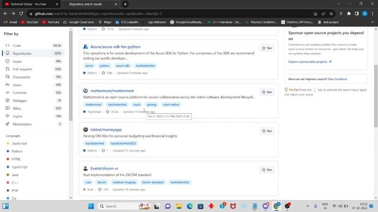Filter results by PHP language

(x=15, y=190)
